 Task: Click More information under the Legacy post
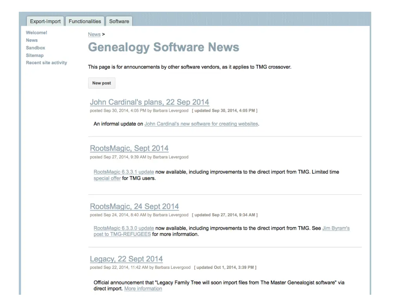(143, 289)
